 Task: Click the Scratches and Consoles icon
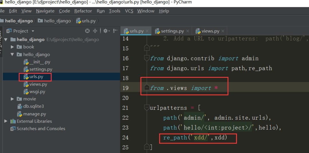click(x=13, y=129)
